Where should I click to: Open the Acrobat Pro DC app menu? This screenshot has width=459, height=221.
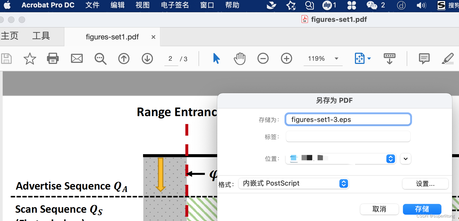48,5
